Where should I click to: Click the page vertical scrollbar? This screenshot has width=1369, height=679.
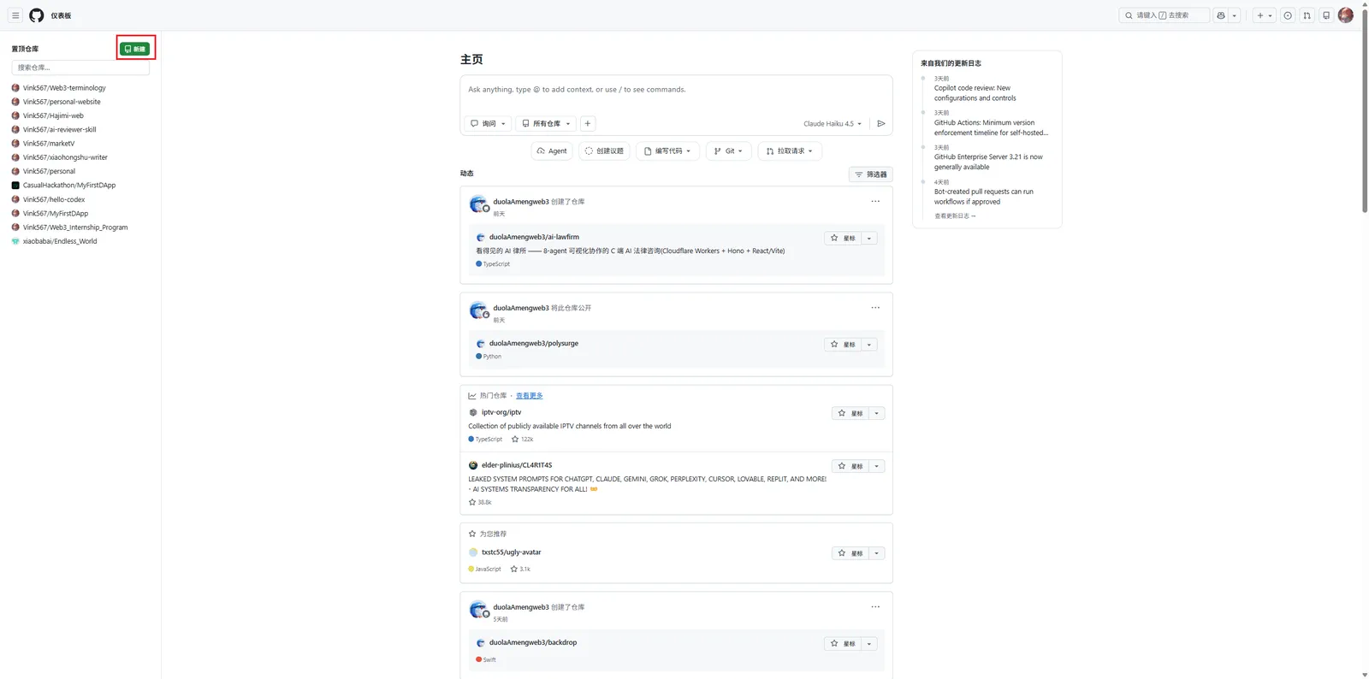(1365, 111)
